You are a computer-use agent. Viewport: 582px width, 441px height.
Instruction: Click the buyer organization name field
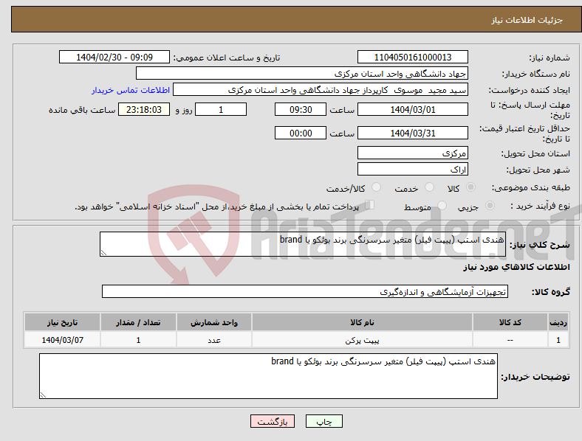click(x=302, y=73)
